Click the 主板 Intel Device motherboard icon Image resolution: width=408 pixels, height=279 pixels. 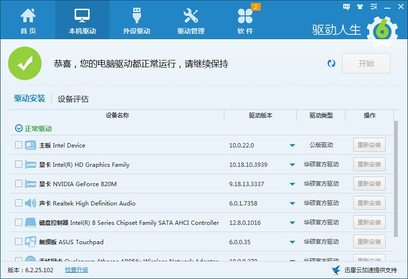[31, 145]
